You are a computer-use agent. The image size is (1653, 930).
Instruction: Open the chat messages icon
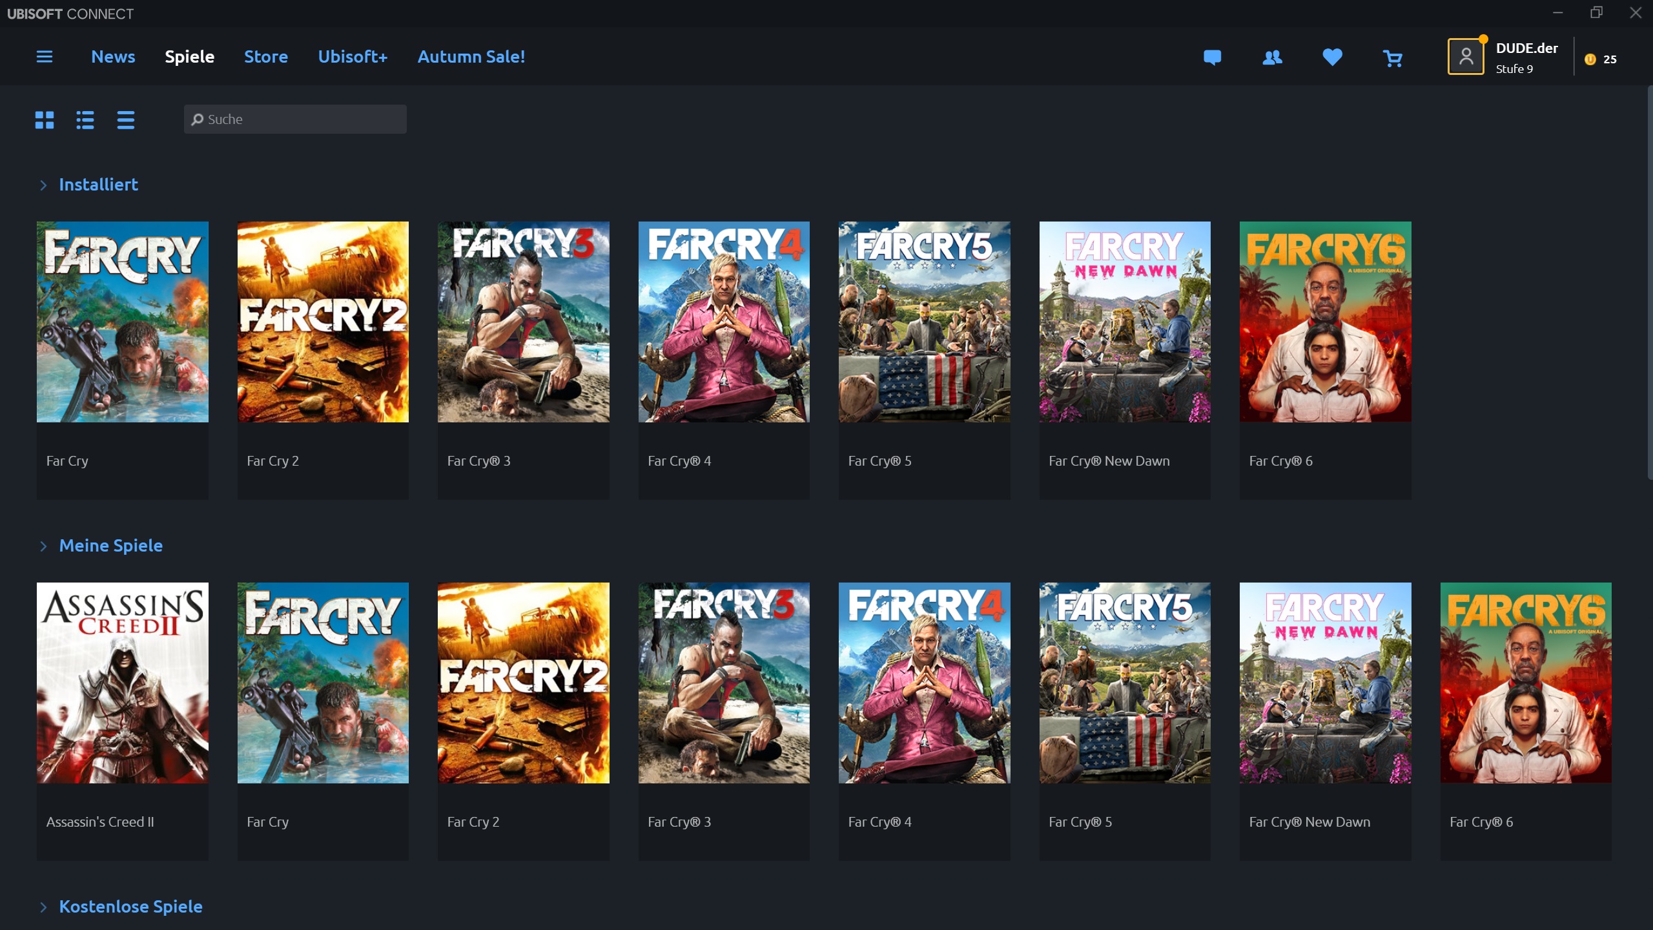click(x=1212, y=57)
